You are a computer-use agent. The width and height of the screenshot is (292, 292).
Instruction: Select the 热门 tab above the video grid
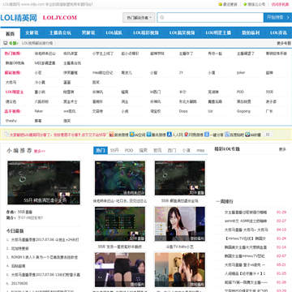pyautogui.click(x=101, y=150)
